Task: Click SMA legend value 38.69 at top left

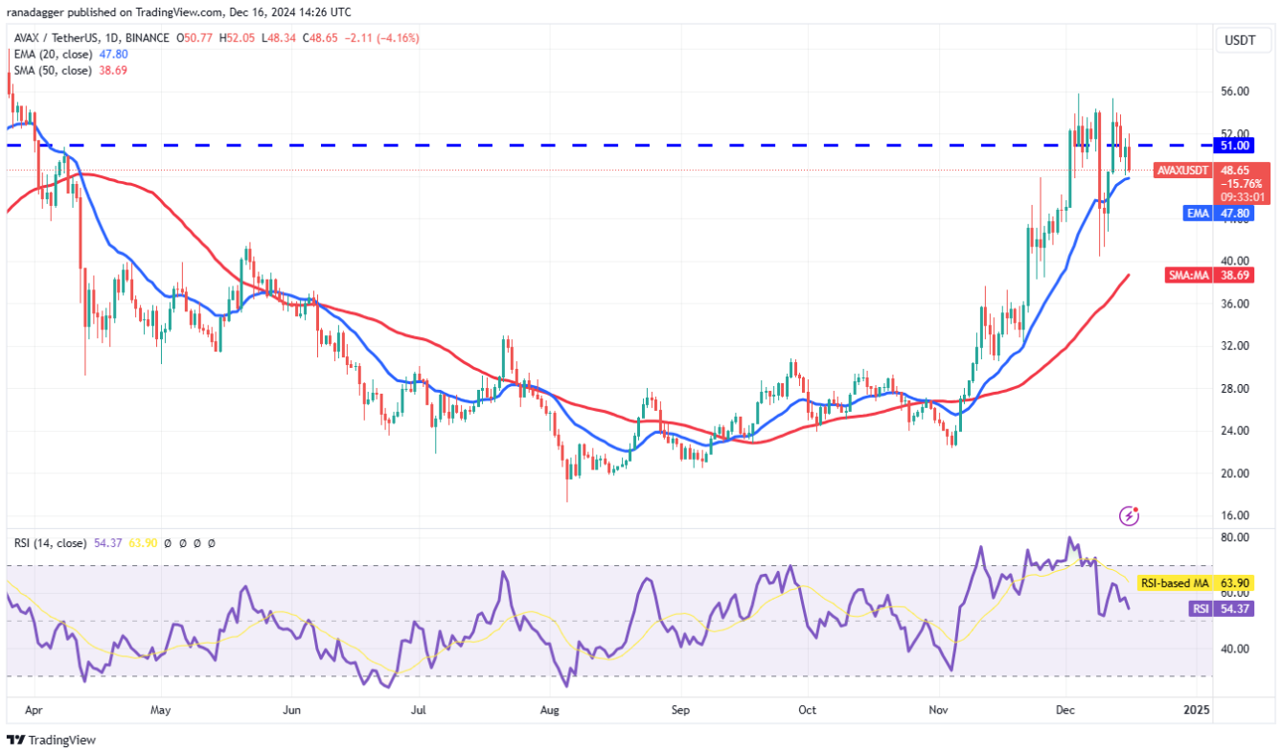Action: pyautogui.click(x=111, y=71)
